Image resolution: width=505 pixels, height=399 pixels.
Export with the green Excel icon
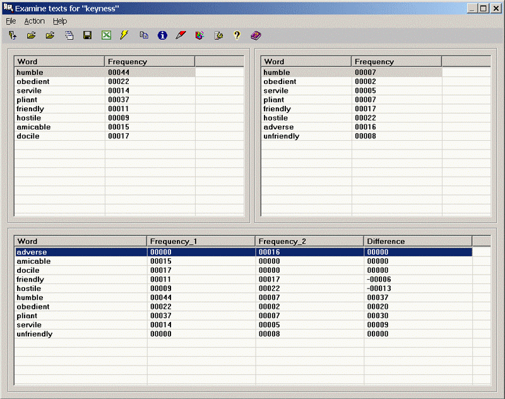(x=106, y=35)
